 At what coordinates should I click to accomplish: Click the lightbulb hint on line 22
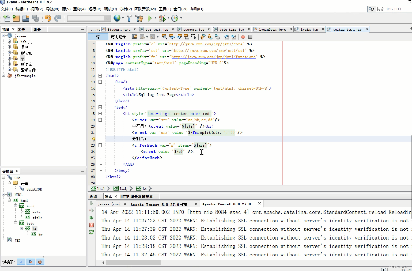coord(94,139)
